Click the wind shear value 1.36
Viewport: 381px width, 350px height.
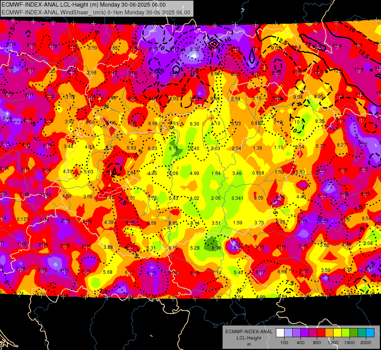point(258,148)
